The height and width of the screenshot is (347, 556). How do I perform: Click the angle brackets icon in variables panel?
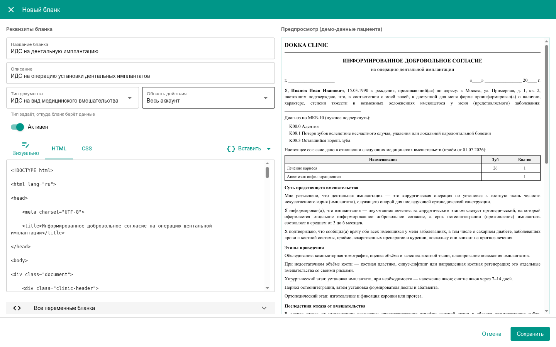coord(17,308)
